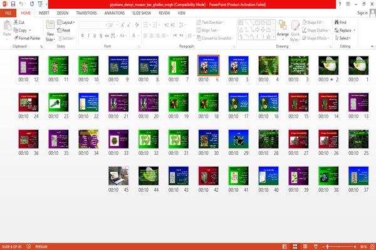This screenshot has width=376, height=250.
Task: Open the Copy dropdown arrow
Action: pos(30,31)
